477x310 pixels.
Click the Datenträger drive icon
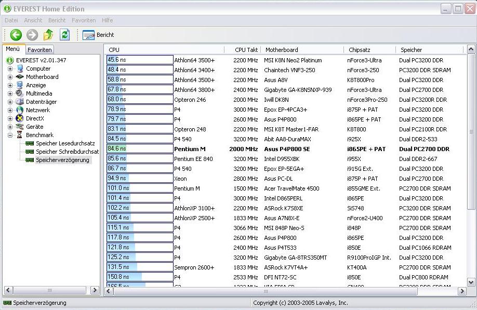[20, 101]
